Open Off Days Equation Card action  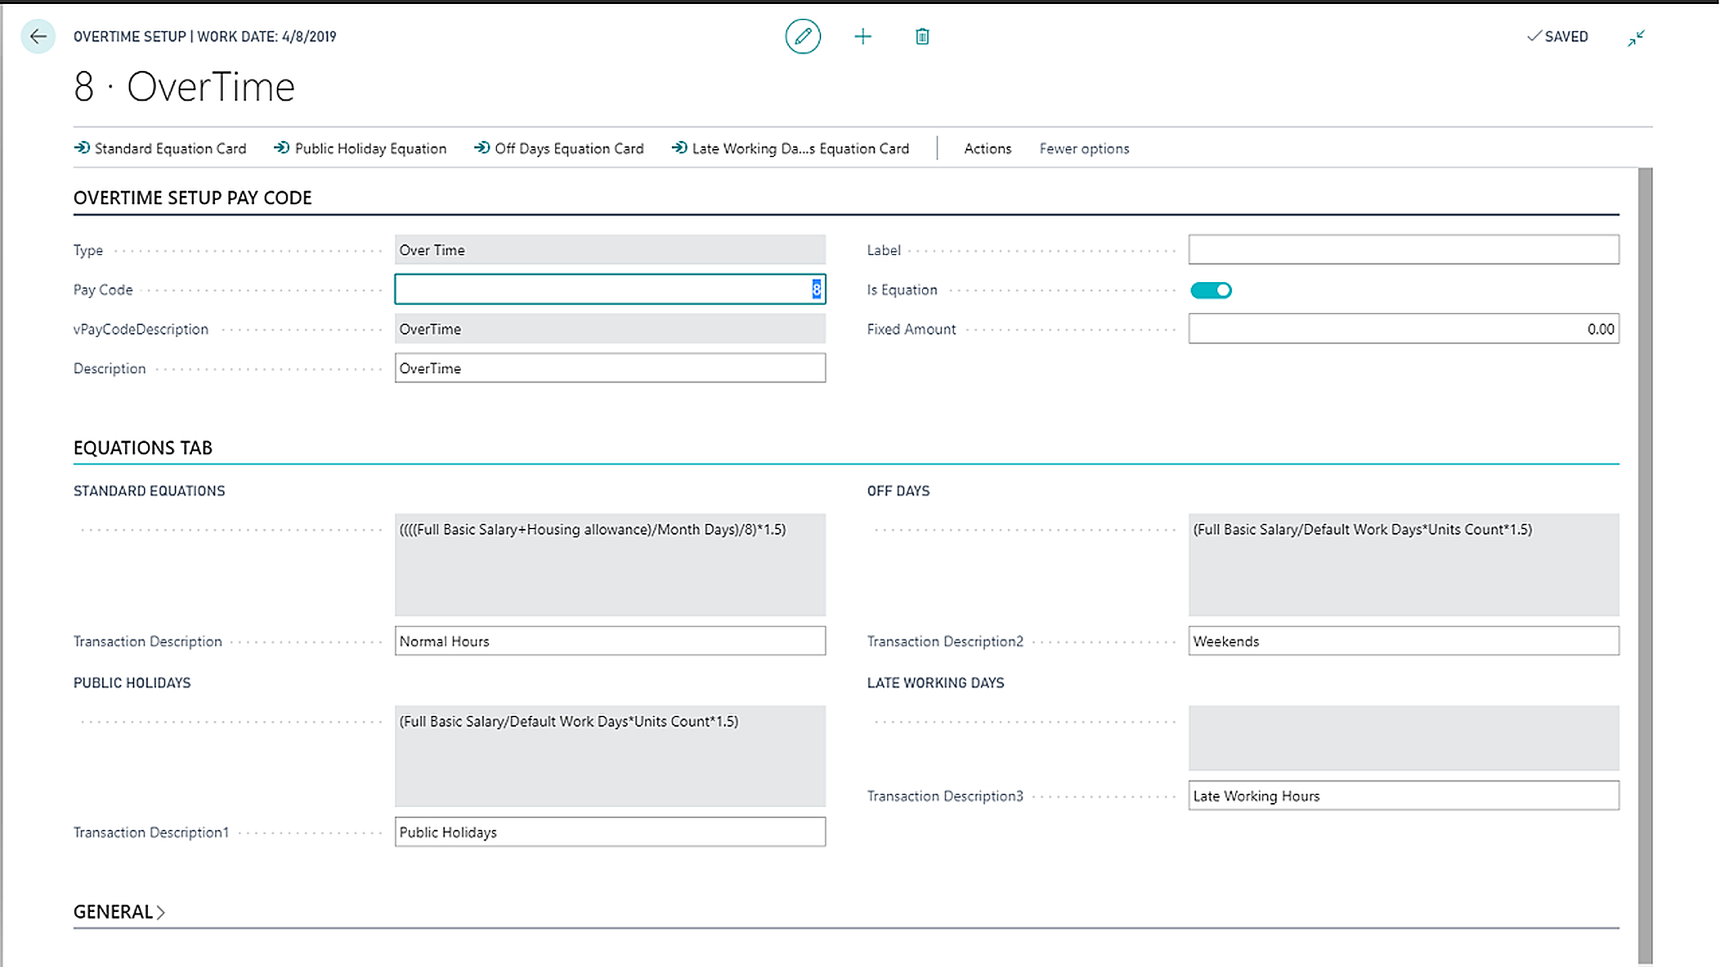click(559, 148)
